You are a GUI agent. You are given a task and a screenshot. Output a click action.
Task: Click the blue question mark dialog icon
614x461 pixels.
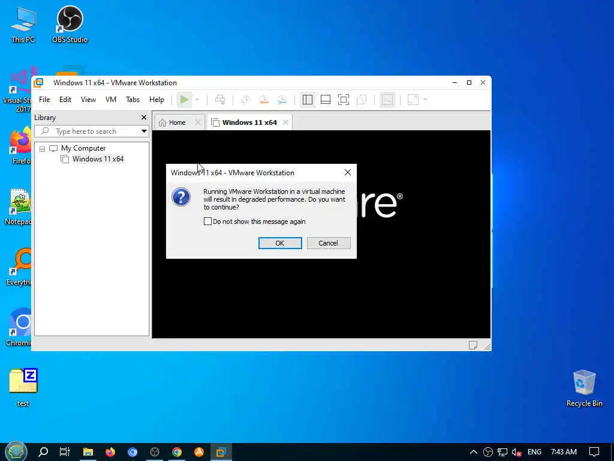coord(181,197)
